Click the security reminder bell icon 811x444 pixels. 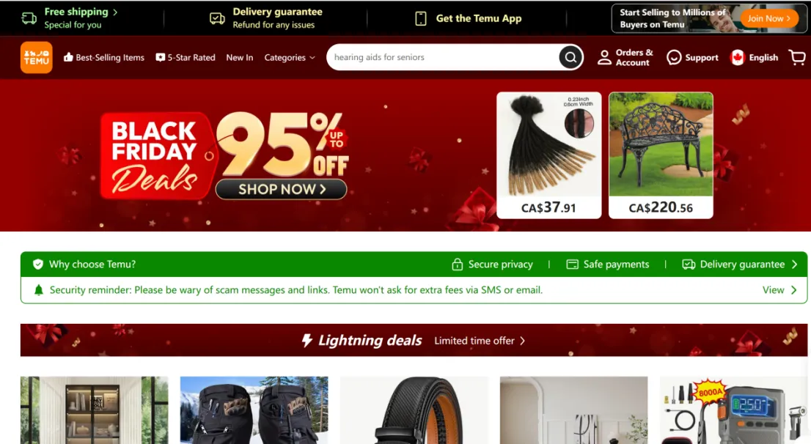coord(38,290)
